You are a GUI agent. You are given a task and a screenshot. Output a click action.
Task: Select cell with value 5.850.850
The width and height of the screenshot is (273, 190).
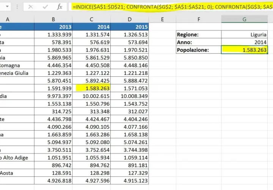click(x=130, y=58)
